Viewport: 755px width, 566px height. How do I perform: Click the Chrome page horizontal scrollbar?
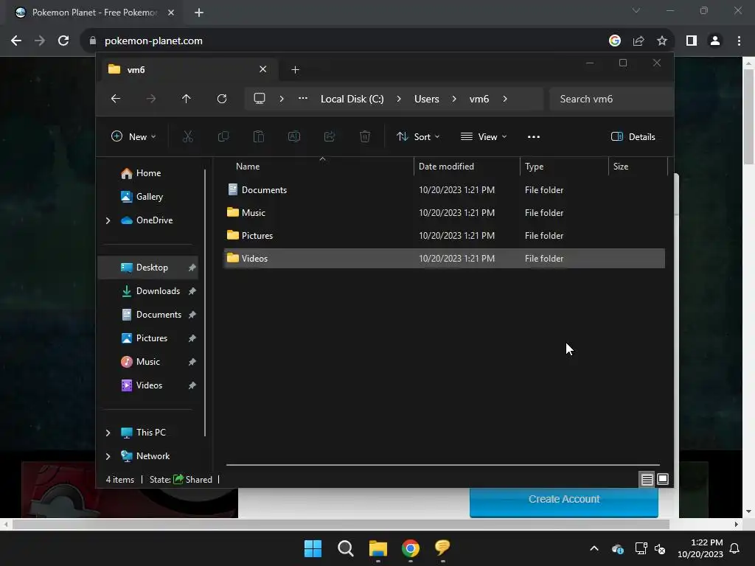pyautogui.click(x=341, y=524)
